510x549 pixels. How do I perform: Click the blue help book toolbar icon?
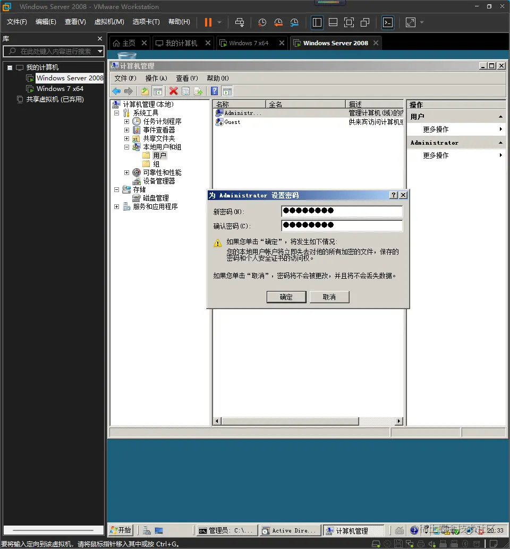coord(214,91)
